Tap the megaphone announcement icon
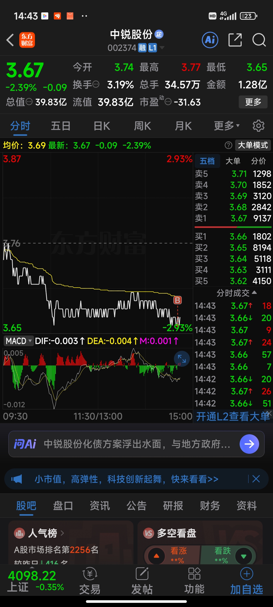The image size is (273, 607). coord(17,479)
